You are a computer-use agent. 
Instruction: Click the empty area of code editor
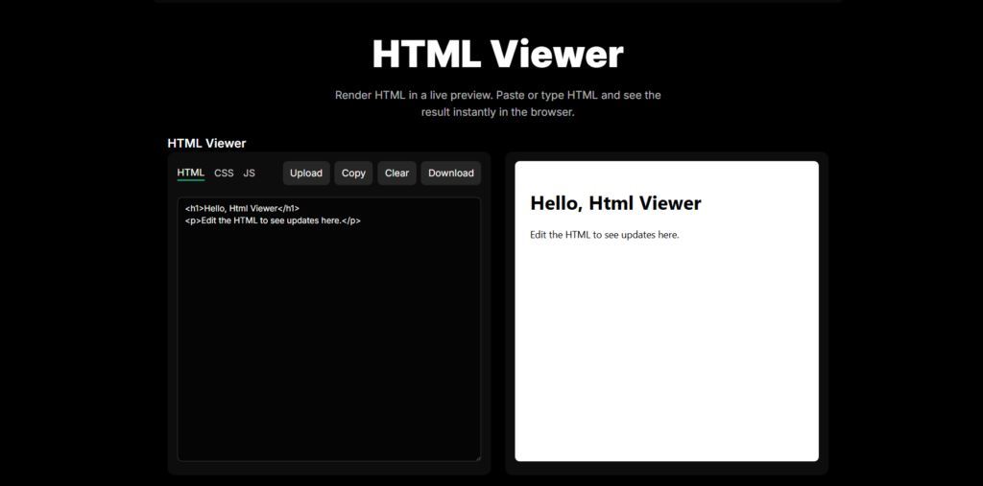[x=329, y=344]
